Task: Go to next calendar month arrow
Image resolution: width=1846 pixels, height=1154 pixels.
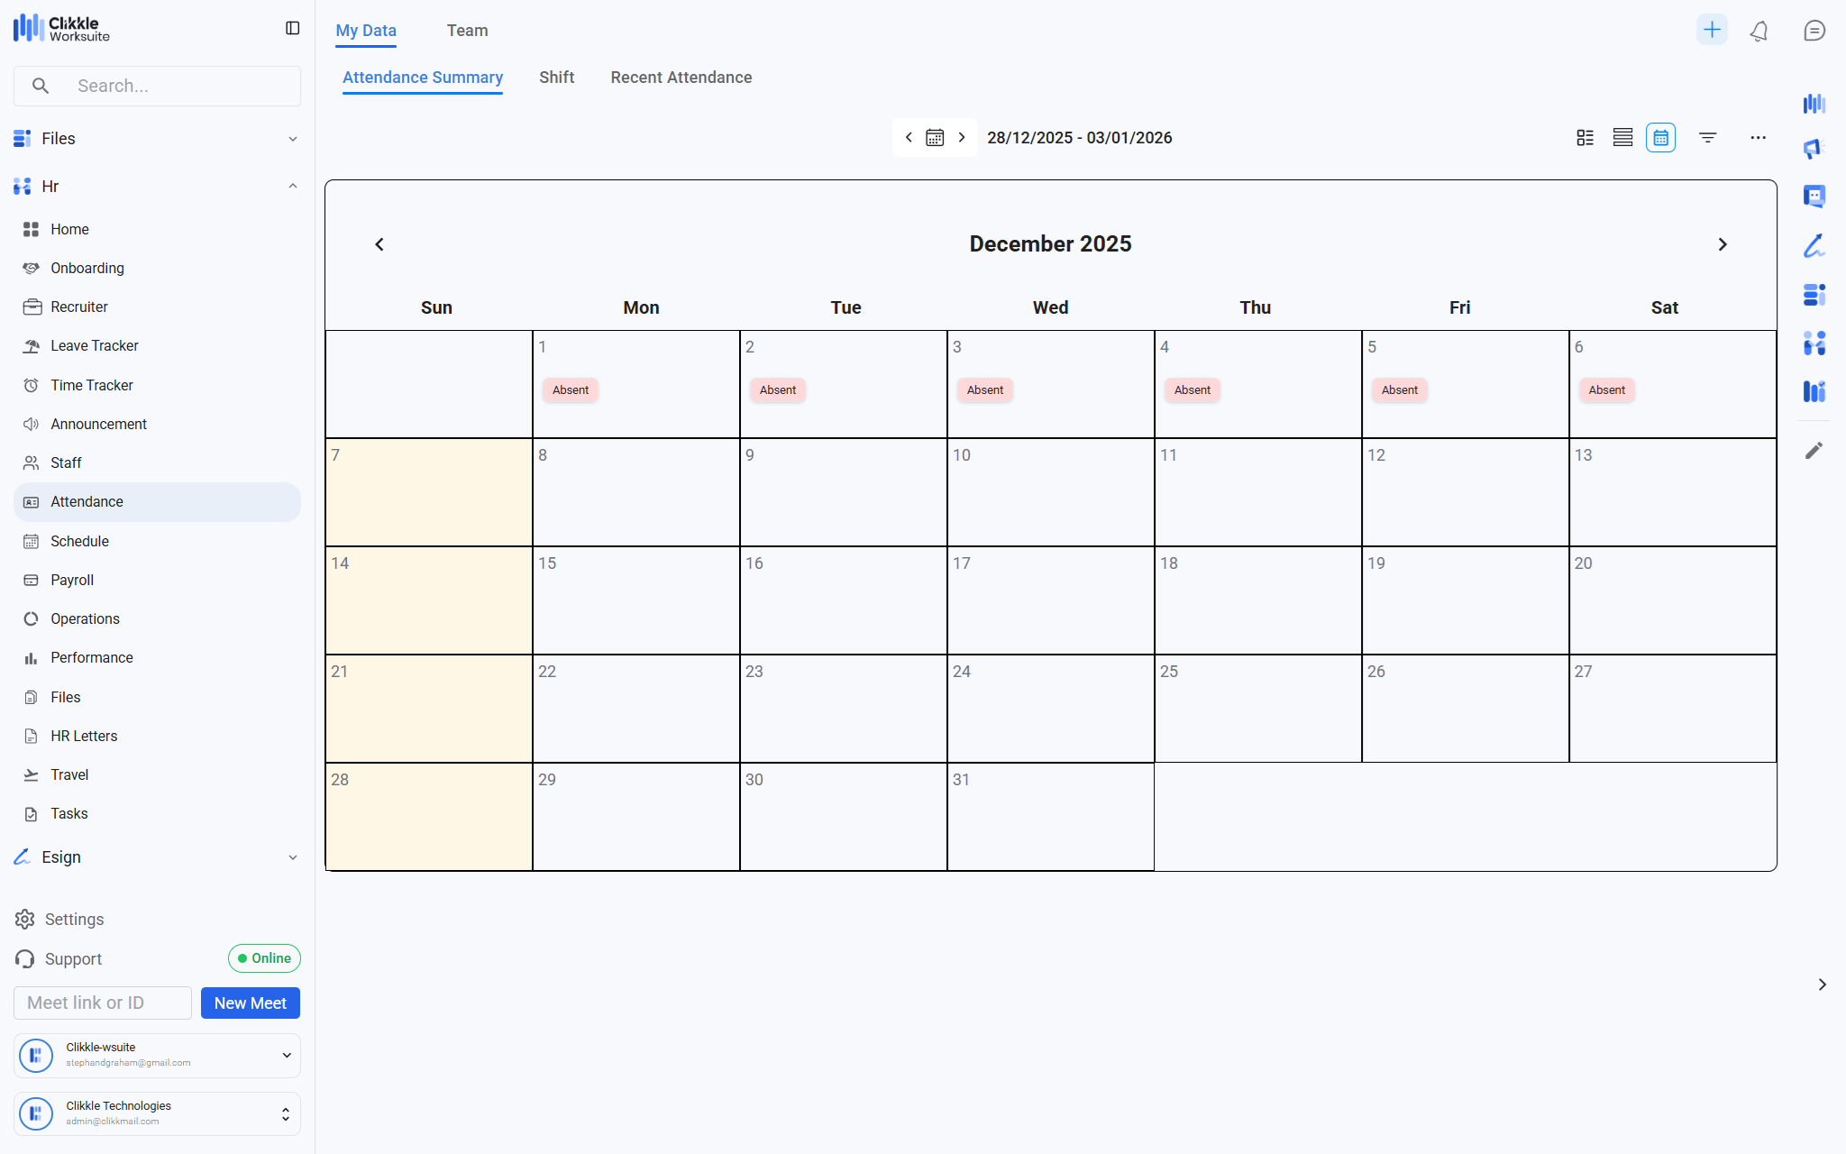Action: tap(1722, 244)
